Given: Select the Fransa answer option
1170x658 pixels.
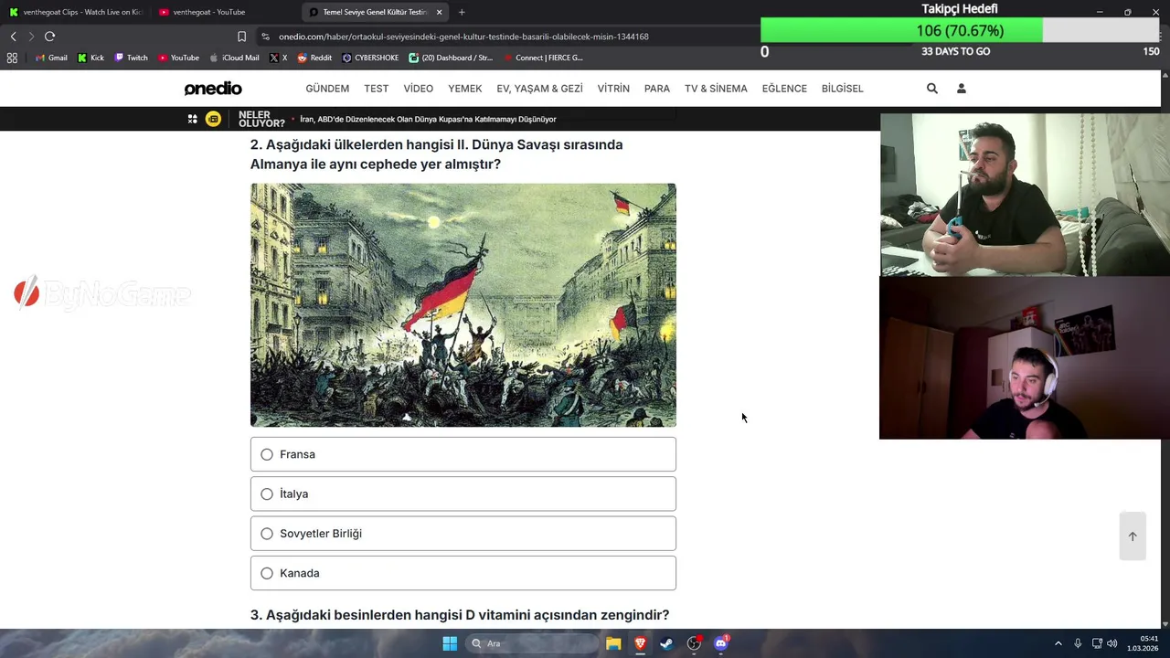Looking at the screenshot, I should click(463, 454).
